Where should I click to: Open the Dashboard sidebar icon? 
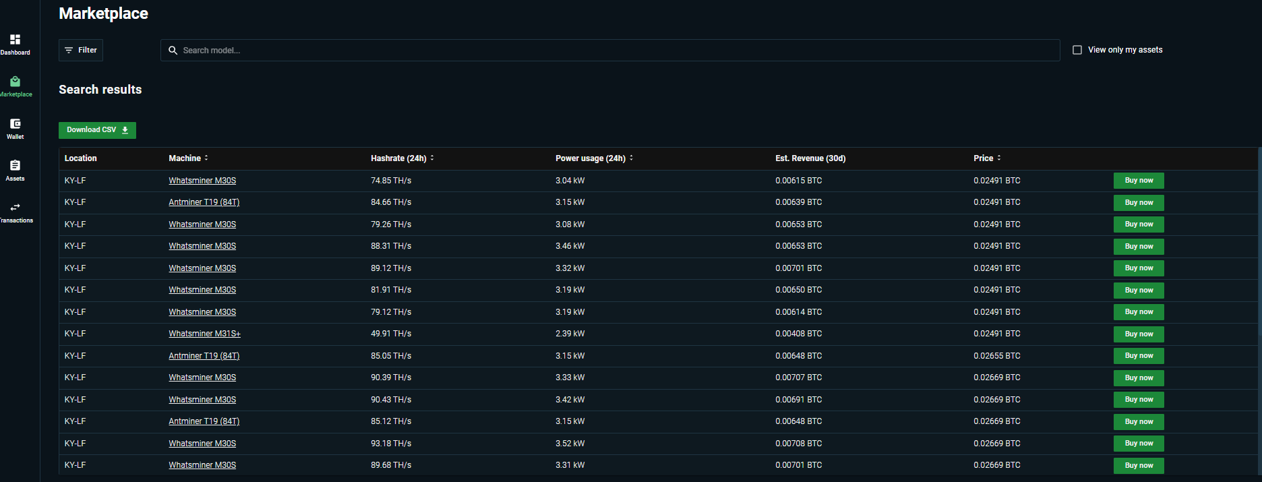coord(15,40)
